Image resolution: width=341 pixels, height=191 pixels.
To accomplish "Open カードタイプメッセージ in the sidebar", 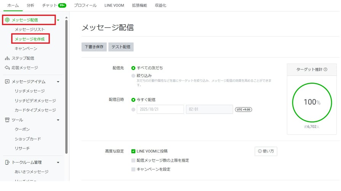I will point(35,110).
